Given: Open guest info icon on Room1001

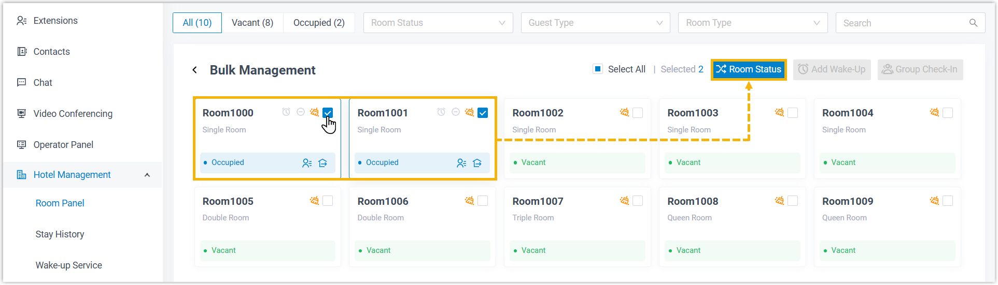Looking at the screenshot, I should (x=461, y=163).
